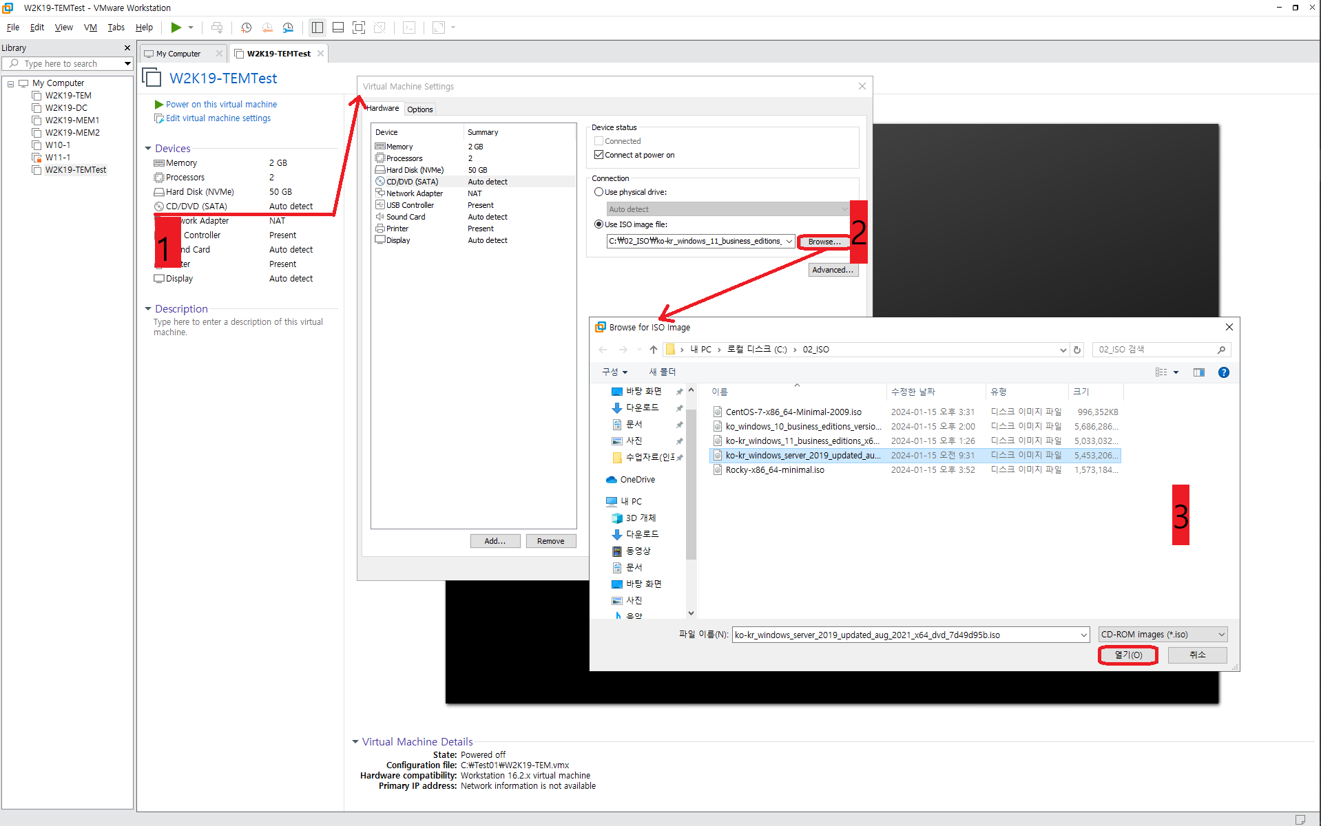1321x826 pixels.
Task: Click the console view toolbar icon
Action: (x=409, y=28)
